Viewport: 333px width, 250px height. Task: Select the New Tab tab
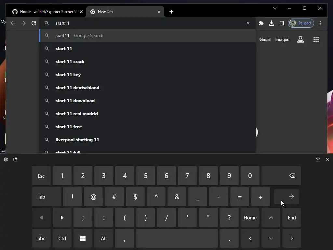tap(125, 12)
